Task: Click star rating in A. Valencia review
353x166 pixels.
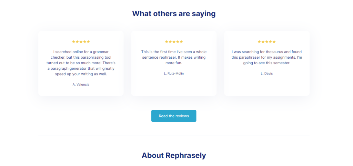Action: click(x=81, y=42)
